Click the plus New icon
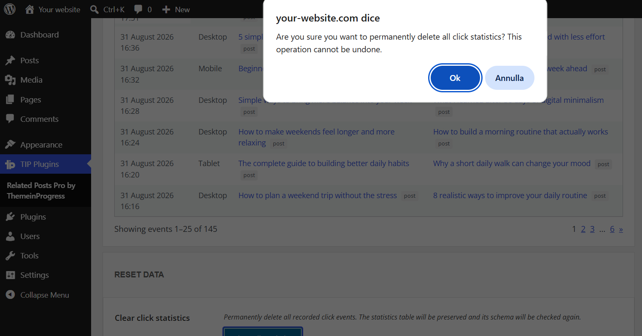Screen dimensions: 642x336 tap(166, 9)
